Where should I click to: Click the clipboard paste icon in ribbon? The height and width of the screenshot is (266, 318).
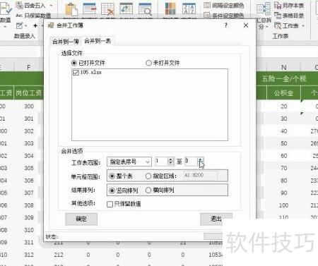[71, 9]
